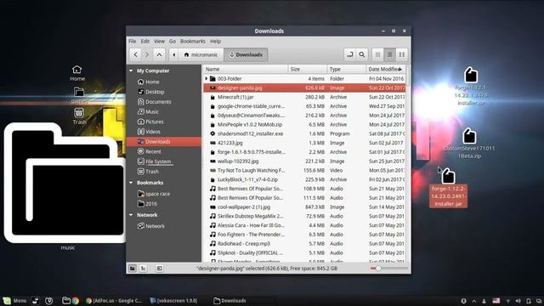Viewport: 544px width, 306px height.
Task: Switch to the vokoscreen 1.9.0 window
Action: (x=173, y=301)
